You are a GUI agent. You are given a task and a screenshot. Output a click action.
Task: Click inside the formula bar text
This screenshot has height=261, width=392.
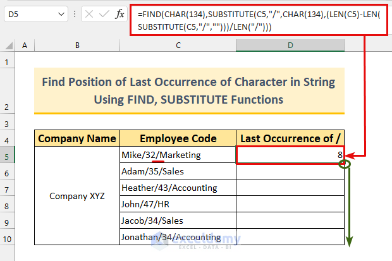tap(259, 20)
